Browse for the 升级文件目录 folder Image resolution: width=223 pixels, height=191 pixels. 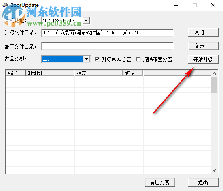click(203, 32)
